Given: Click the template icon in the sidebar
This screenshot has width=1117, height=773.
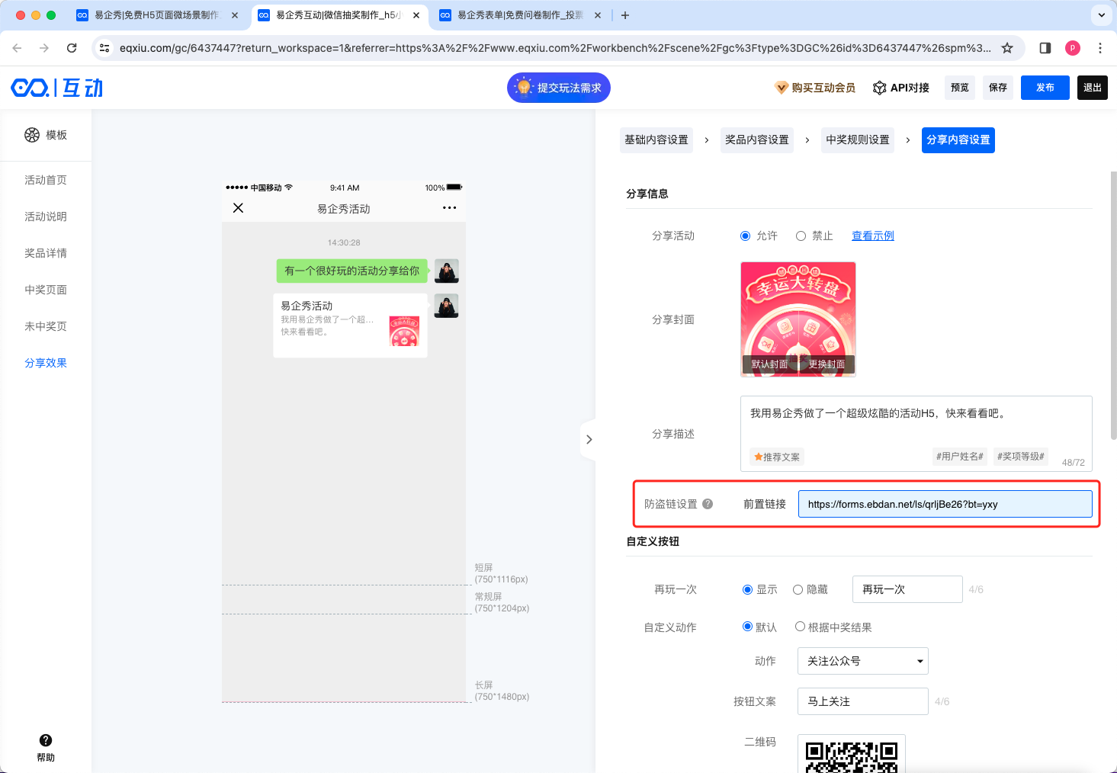Looking at the screenshot, I should click(x=32, y=135).
